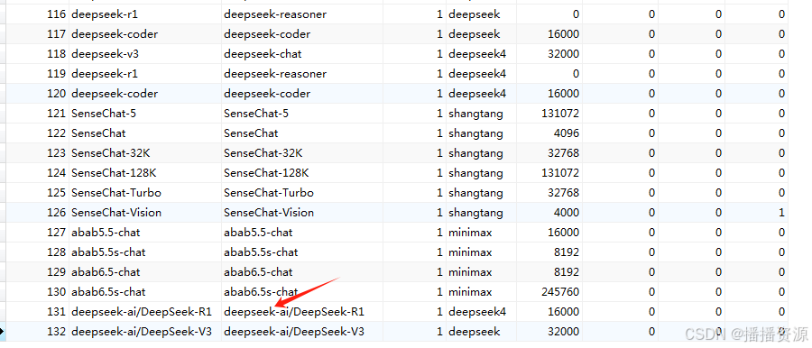Image resolution: width=812 pixels, height=348 pixels.
Task: Click the 'SenseChat' name cell in row 122
Action: pyautogui.click(x=98, y=133)
